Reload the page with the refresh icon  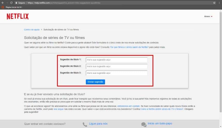[x=11, y=3]
